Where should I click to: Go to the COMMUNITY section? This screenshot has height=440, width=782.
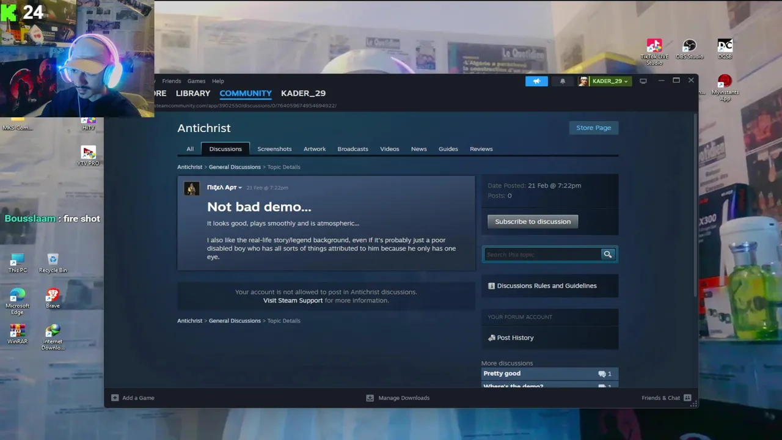pos(246,93)
